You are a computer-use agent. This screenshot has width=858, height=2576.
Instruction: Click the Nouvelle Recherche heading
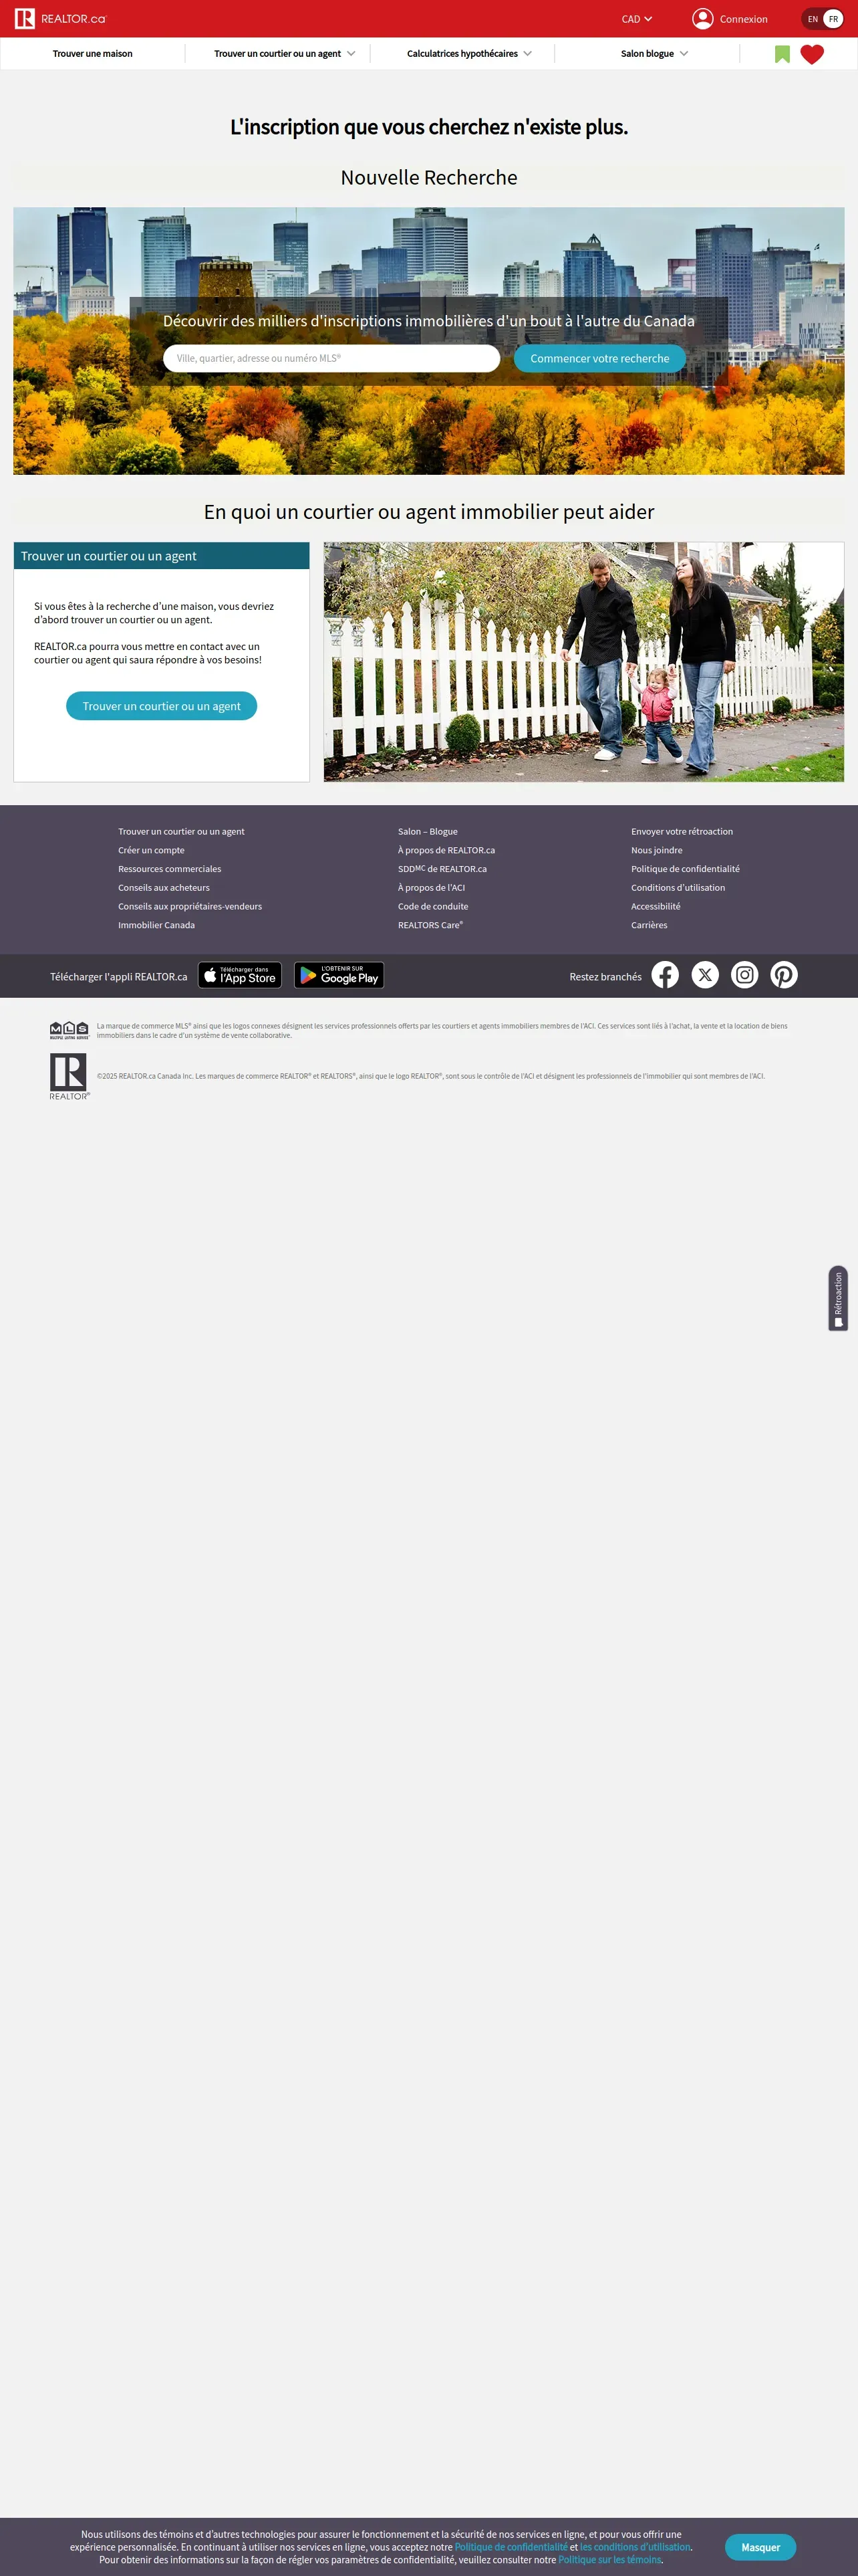428,178
